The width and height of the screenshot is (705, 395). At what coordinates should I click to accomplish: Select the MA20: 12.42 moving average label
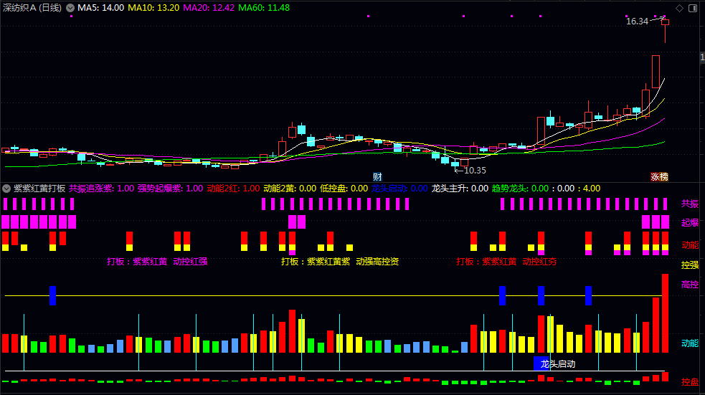(209, 8)
